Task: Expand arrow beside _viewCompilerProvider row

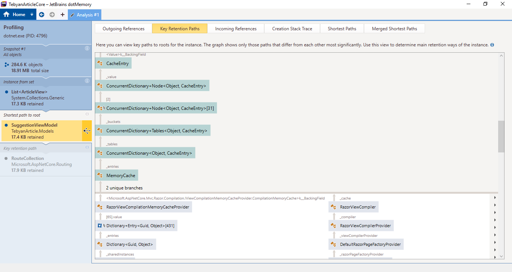Action: coord(495,235)
